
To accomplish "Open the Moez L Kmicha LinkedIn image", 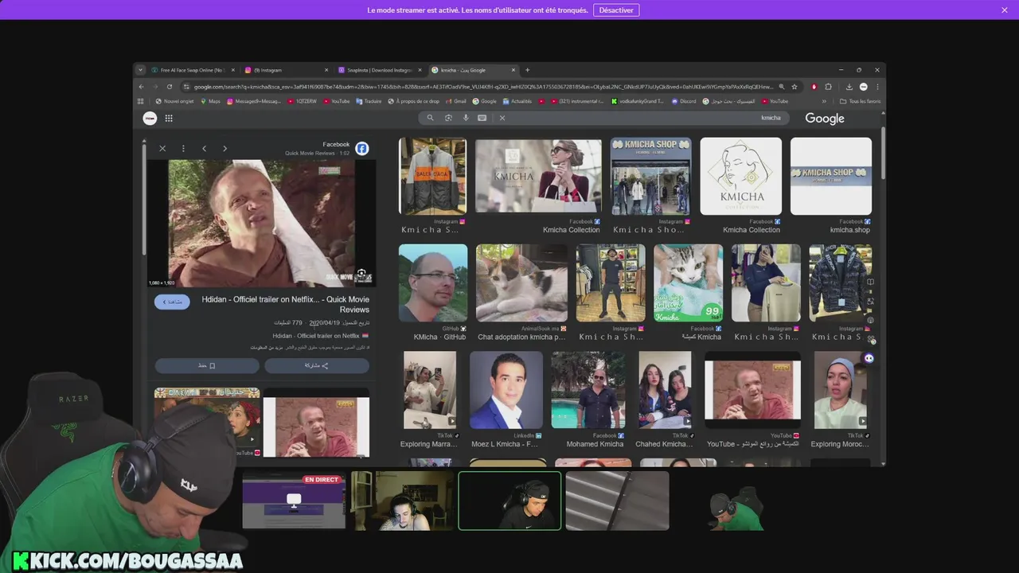I will [506, 390].
